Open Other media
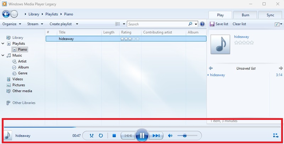This screenshot has width=284, height=144. (x=22, y=91)
